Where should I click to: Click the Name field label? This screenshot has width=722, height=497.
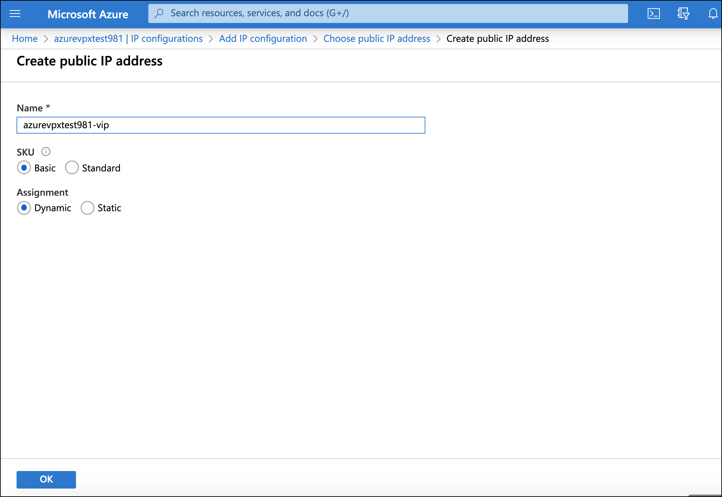(30, 108)
